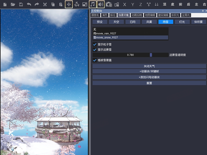Uncheck 显示粒子雪 checkbox
The image size is (207, 155).
click(95, 44)
